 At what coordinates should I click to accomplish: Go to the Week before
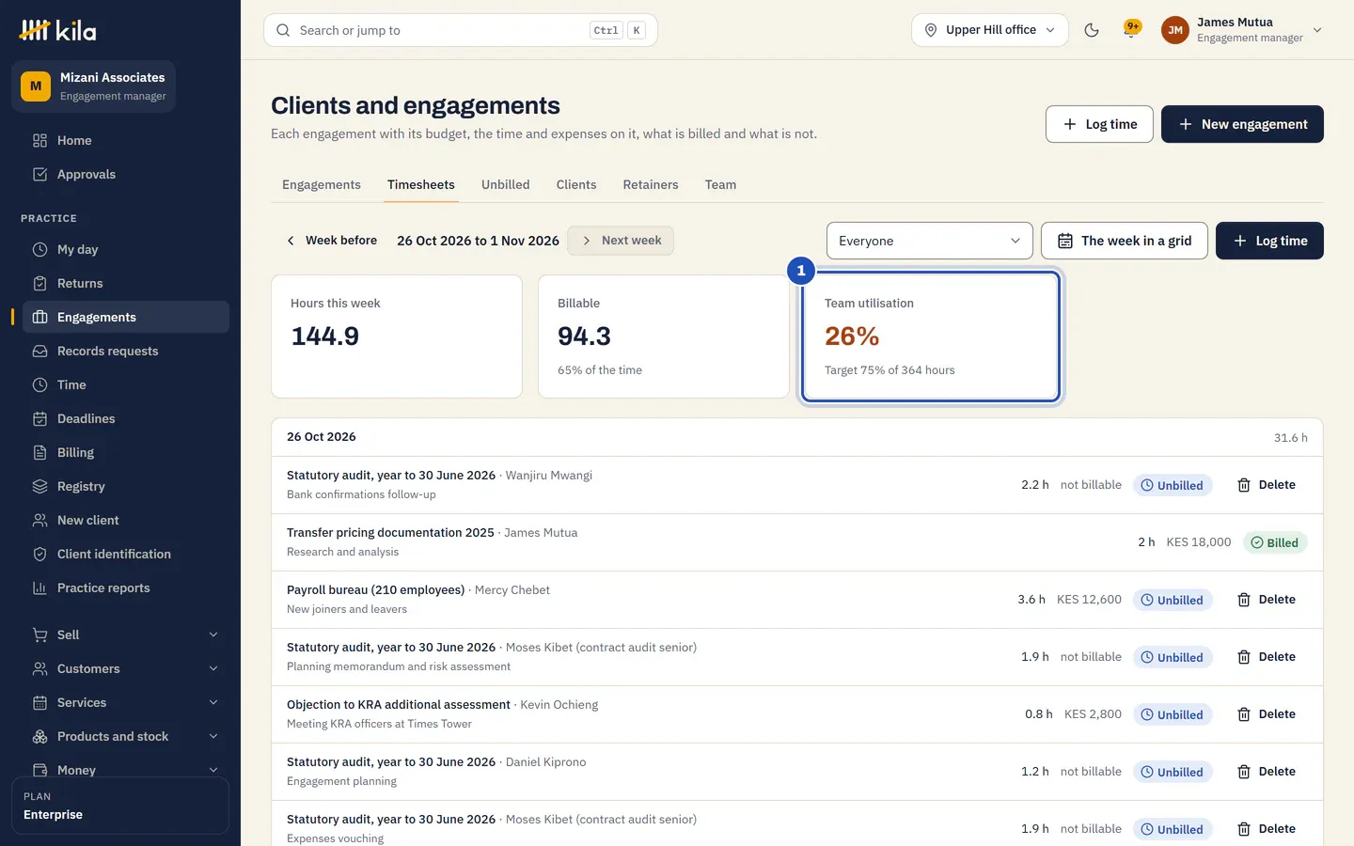[x=331, y=241]
